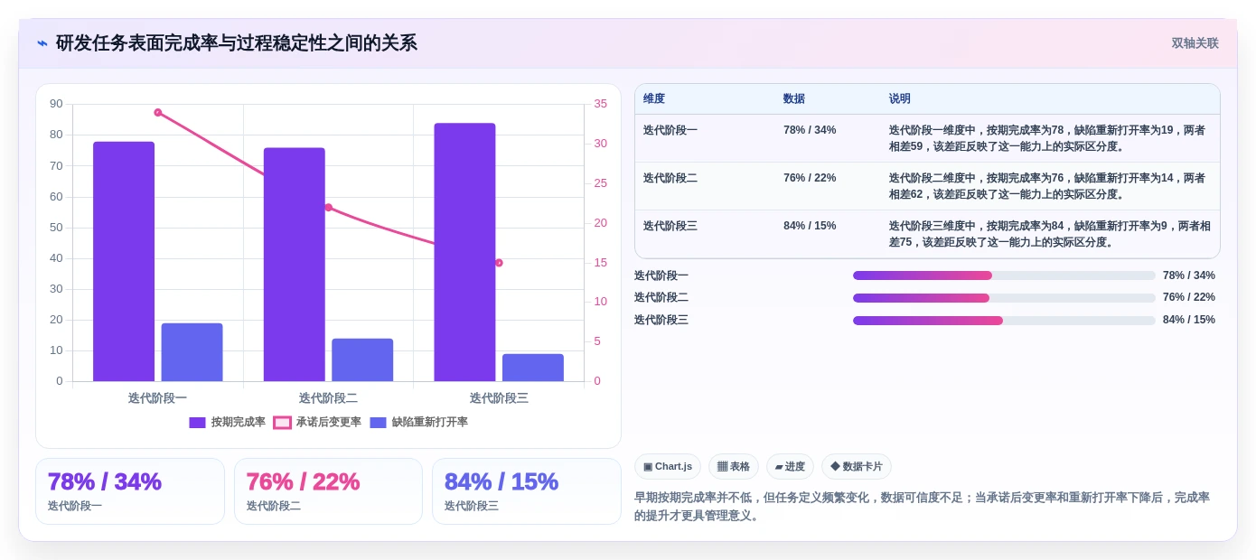Click the 迭代阶段二 progress bar
The height and width of the screenshot is (560, 1256).
[1004, 297]
